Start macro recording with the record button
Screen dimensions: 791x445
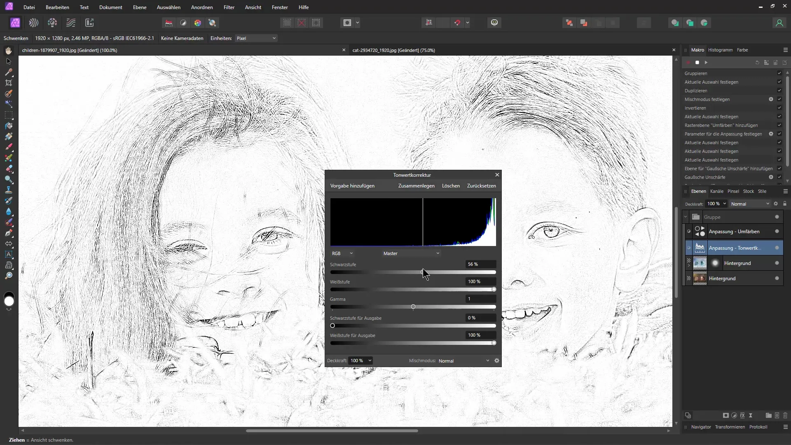(688, 63)
